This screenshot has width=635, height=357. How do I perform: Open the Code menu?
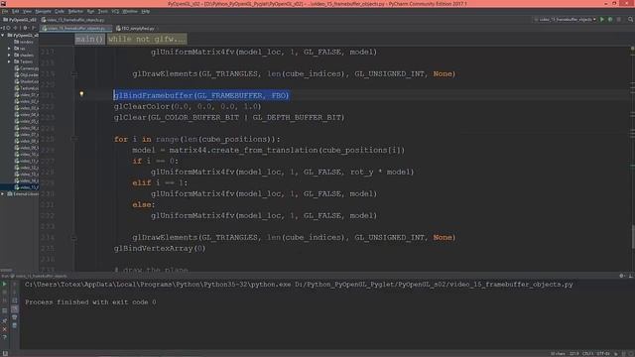pyautogui.click(x=60, y=11)
